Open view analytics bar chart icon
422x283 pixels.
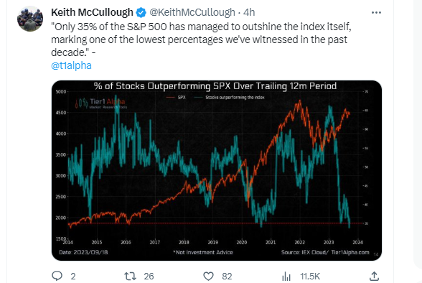pyautogui.click(x=286, y=277)
